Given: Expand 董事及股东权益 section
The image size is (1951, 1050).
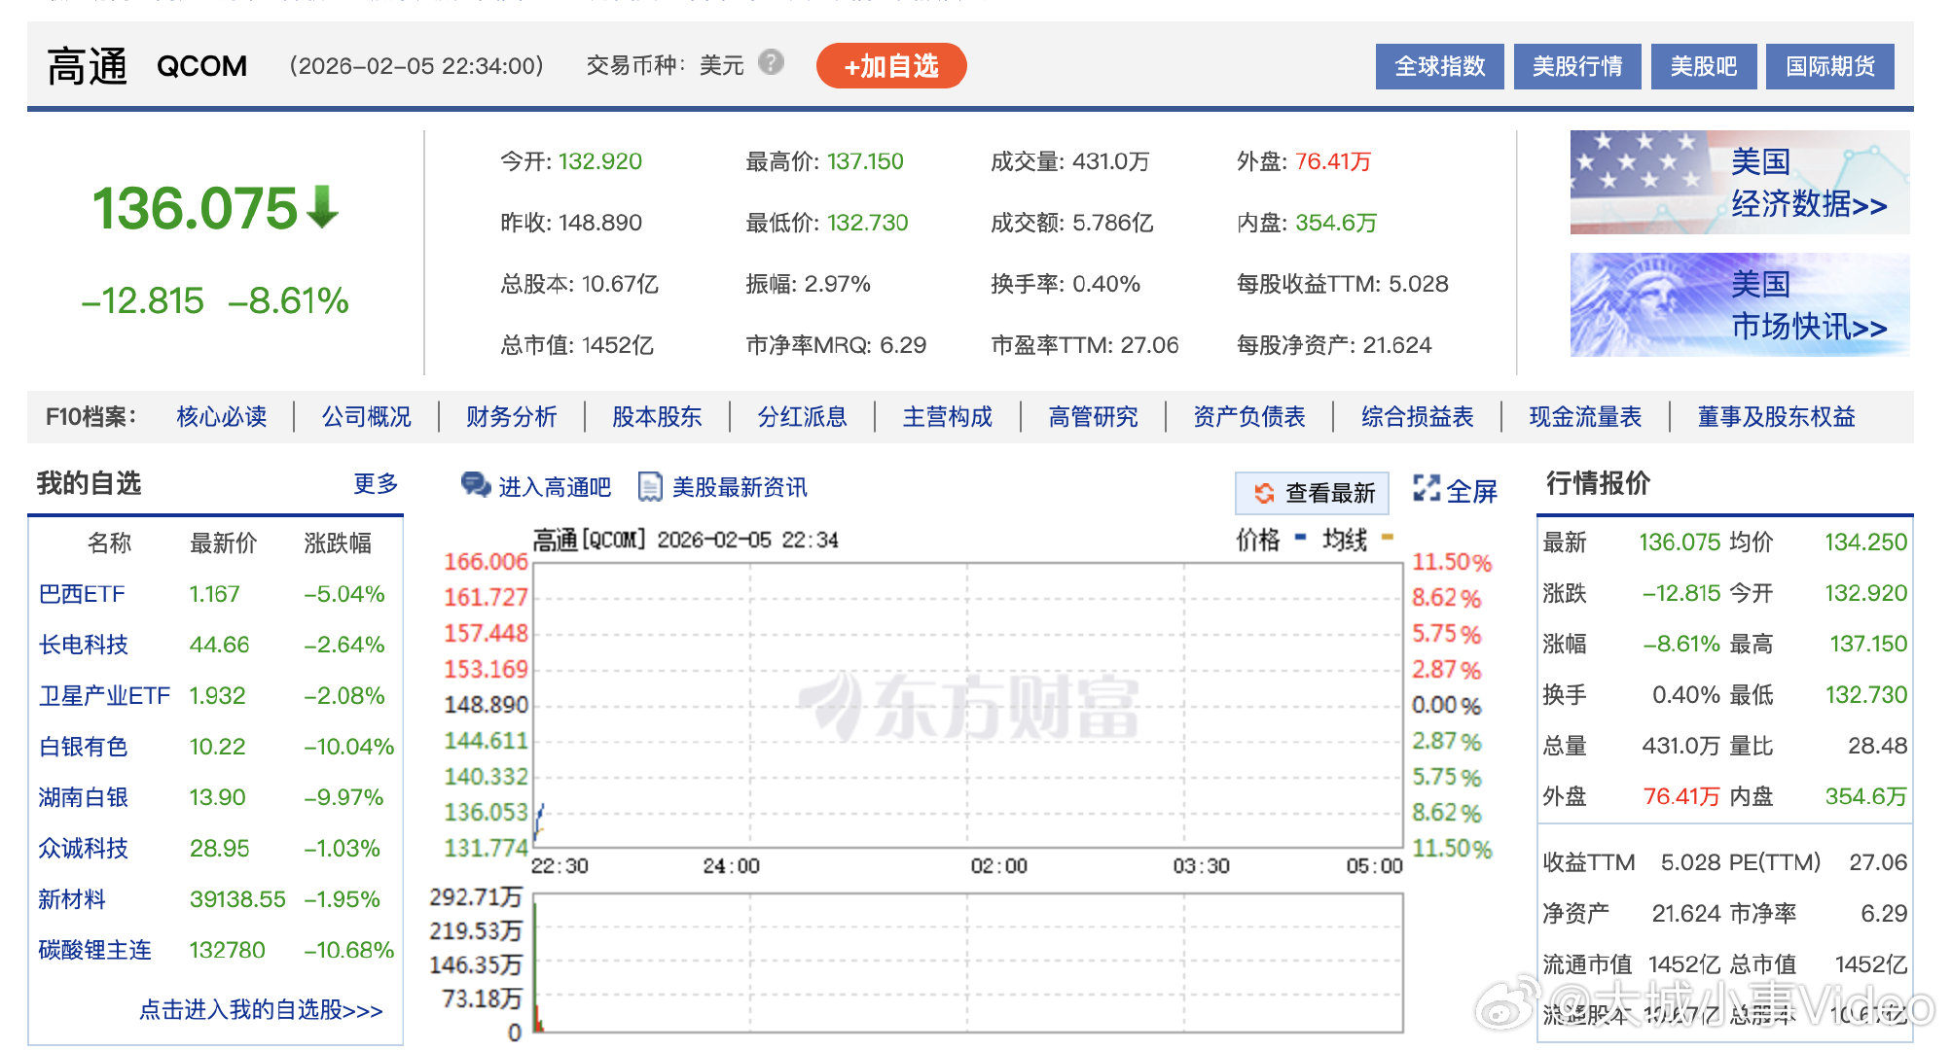Looking at the screenshot, I should coord(1775,416).
